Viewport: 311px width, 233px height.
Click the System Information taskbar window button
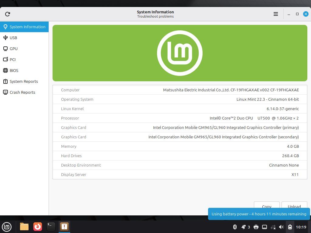tap(64, 227)
